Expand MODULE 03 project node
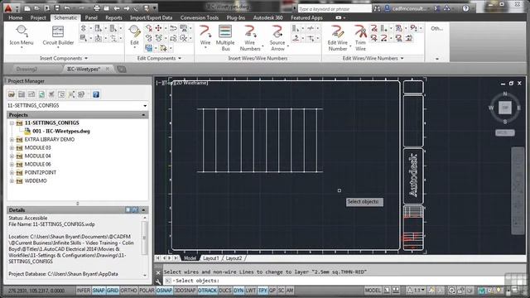The height and width of the screenshot is (298, 530). click(12, 147)
